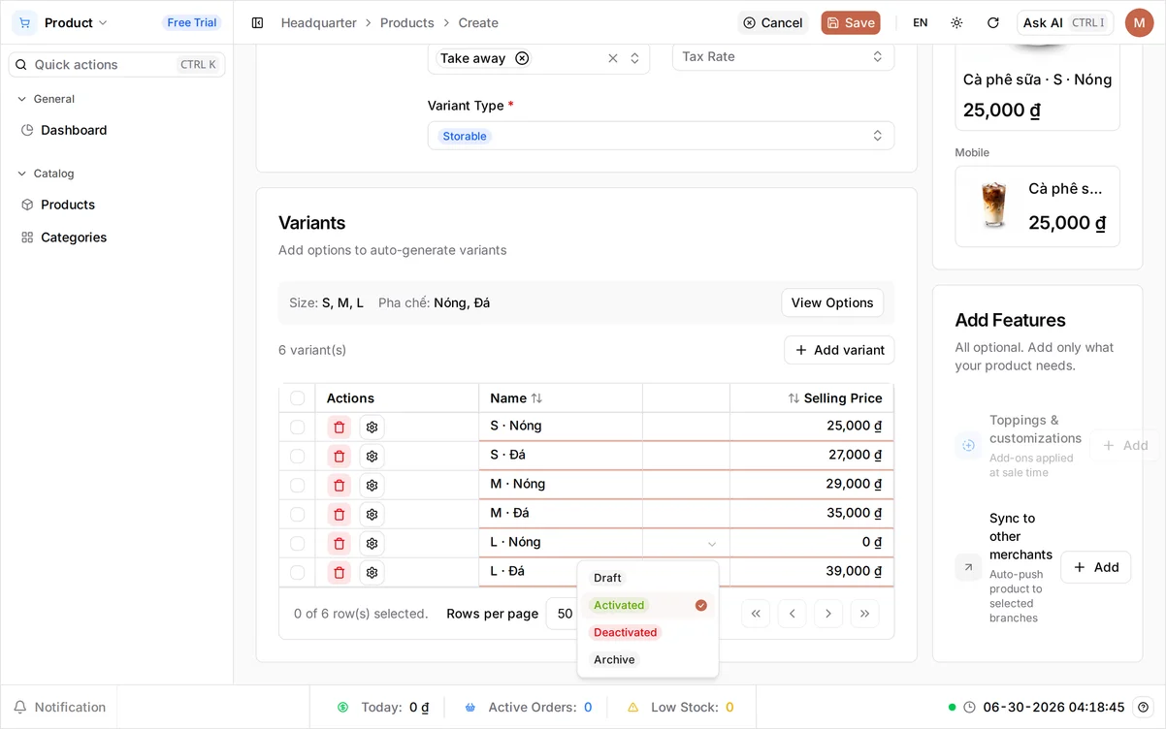
Task: Switch language via EN button
Action: [921, 22]
